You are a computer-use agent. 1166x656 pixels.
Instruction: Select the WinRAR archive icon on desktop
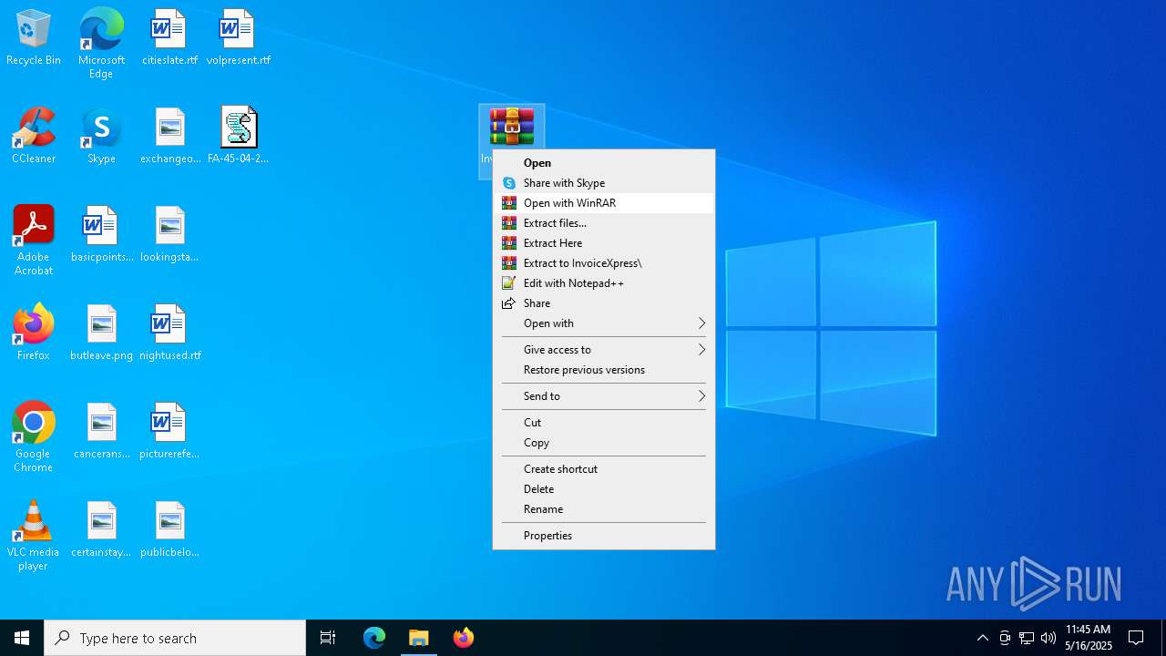tap(511, 128)
